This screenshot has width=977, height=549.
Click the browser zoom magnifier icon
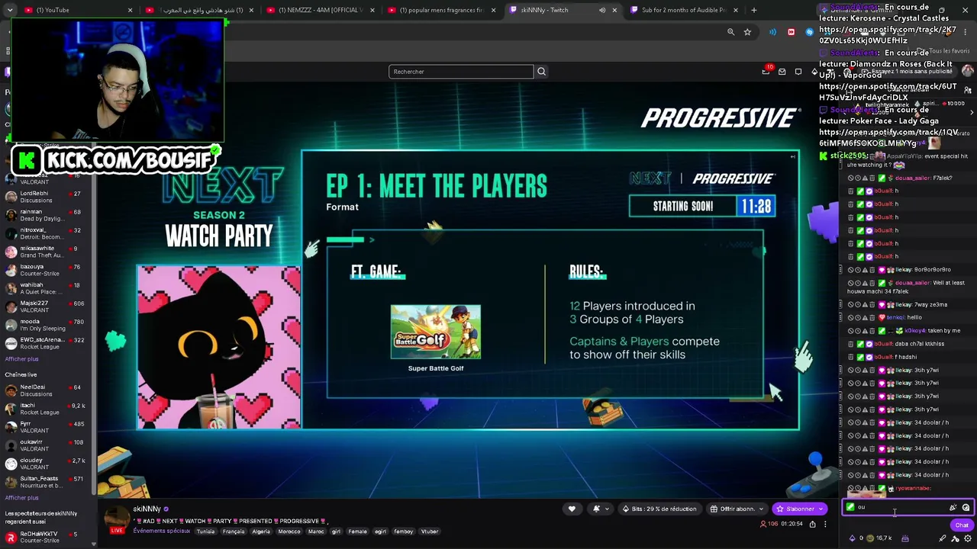[x=730, y=32]
